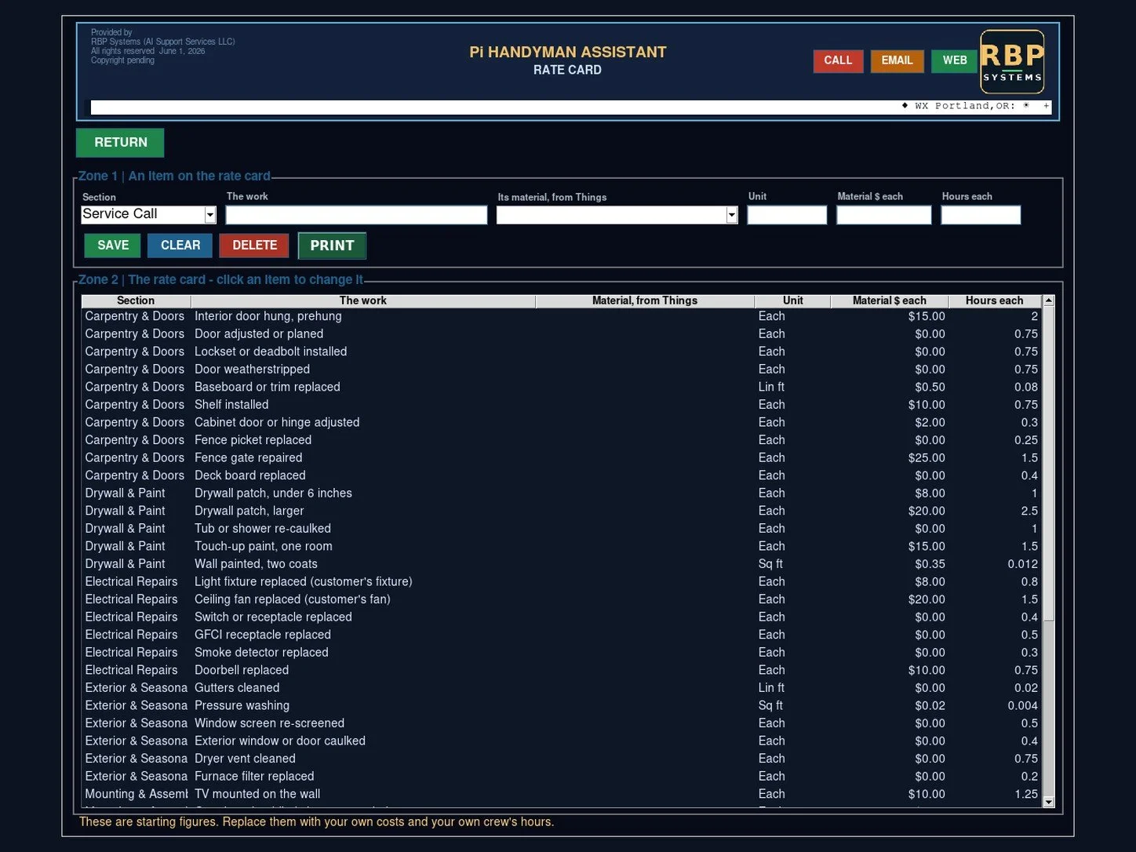Select 'Wall painted, two coats' item
This screenshot has height=852, width=1136.
point(562,564)
